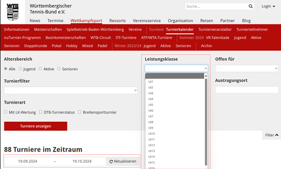Enable Breitensportturnier checkbox
The image size is (281, 169).
pos(80,112)
